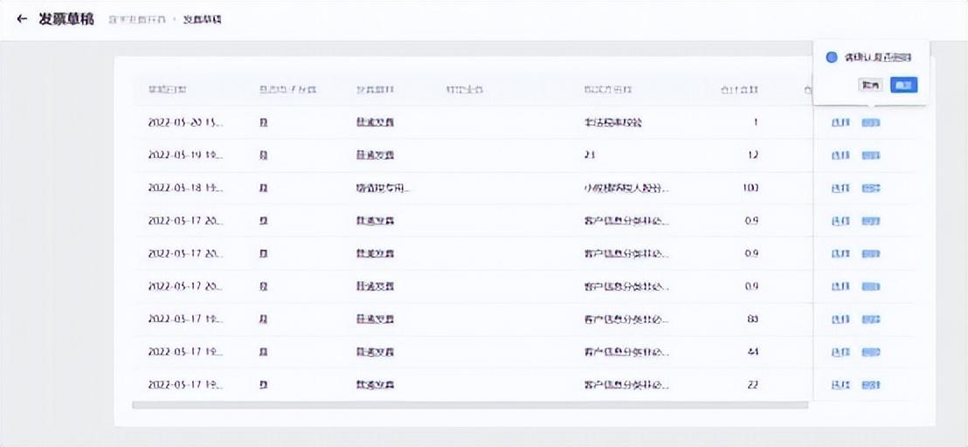Select 选用 in the row totaling 44
The height and width of the screenshot is (447, 968).
coord(840,352)
